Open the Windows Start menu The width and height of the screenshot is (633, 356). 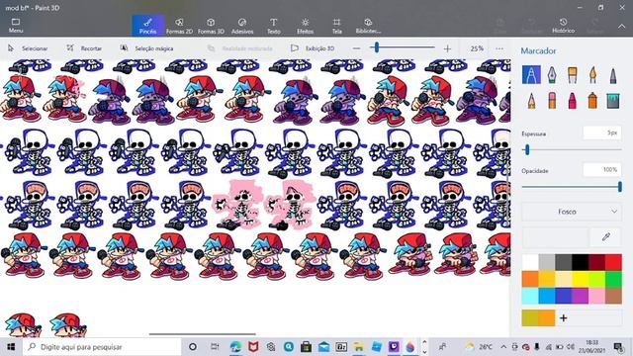pyautogui.click(x=11, y=347)
